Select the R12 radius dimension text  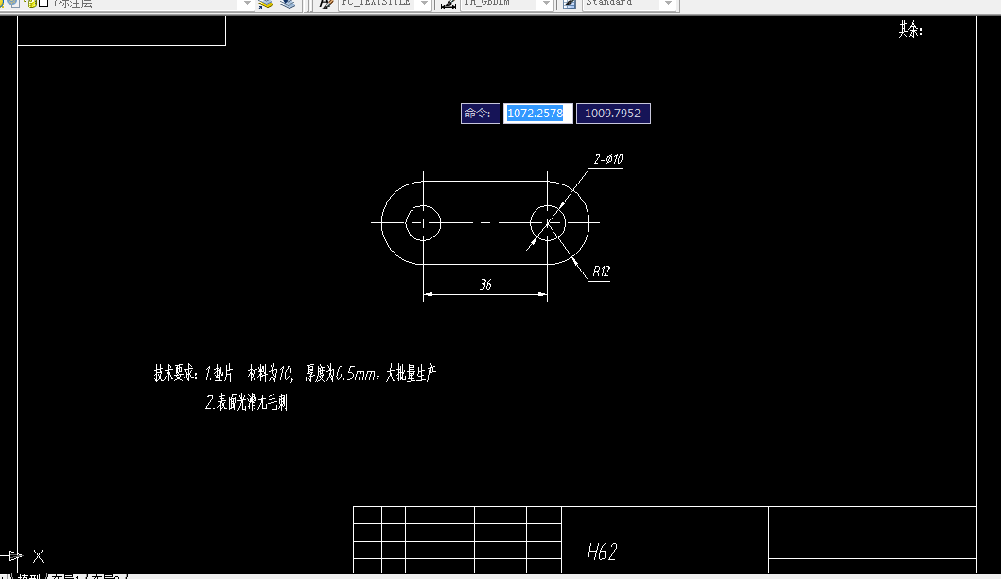pyautogui.click(x=601, y=272)
